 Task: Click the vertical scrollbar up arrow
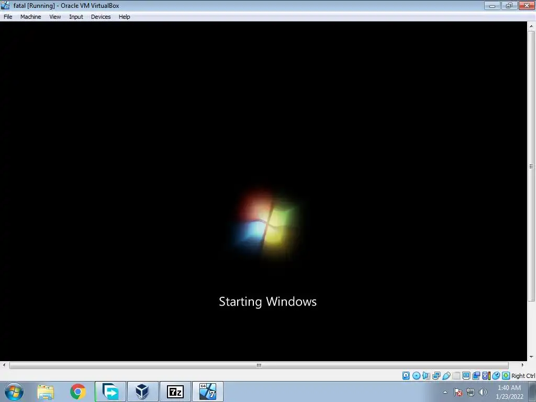(x=531, y=26)
